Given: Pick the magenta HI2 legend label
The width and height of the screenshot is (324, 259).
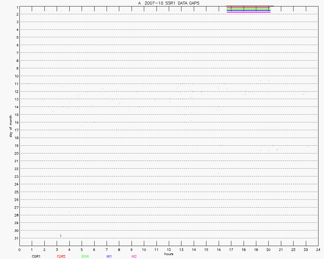Looking at the screenshot, I should 134,256.
